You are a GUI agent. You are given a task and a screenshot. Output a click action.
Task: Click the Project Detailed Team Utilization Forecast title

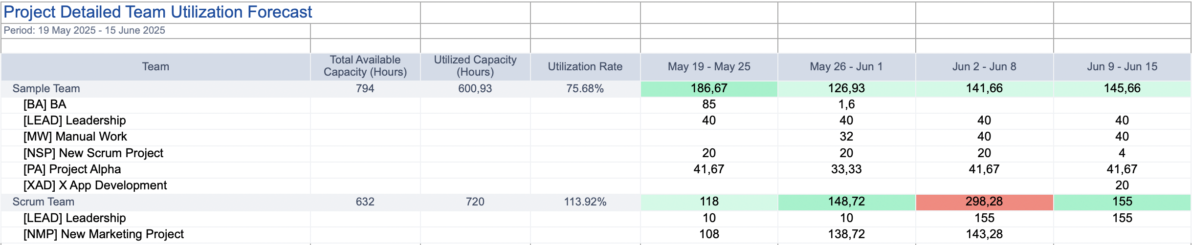coord(157,12)
